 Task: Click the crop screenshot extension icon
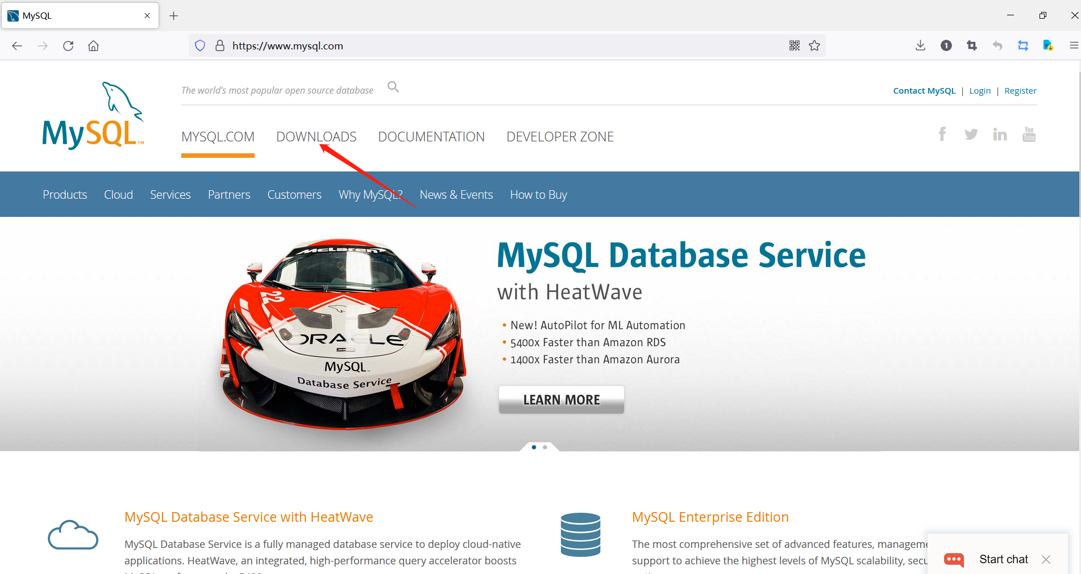(x=972, y=46)
